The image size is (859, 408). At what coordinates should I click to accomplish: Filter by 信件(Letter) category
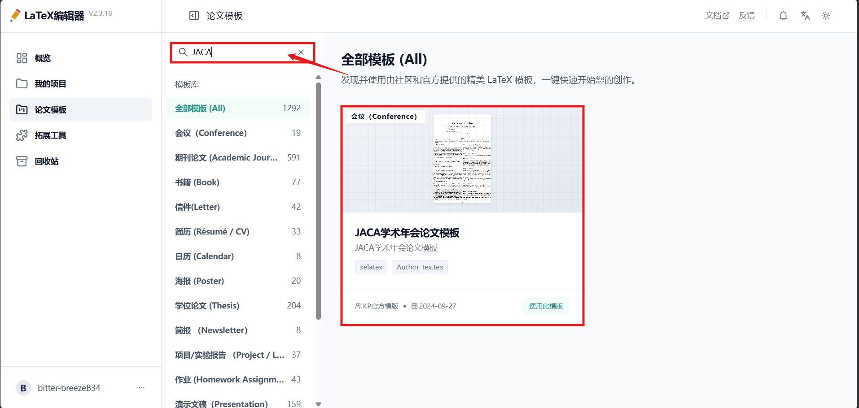pos(238,207)
